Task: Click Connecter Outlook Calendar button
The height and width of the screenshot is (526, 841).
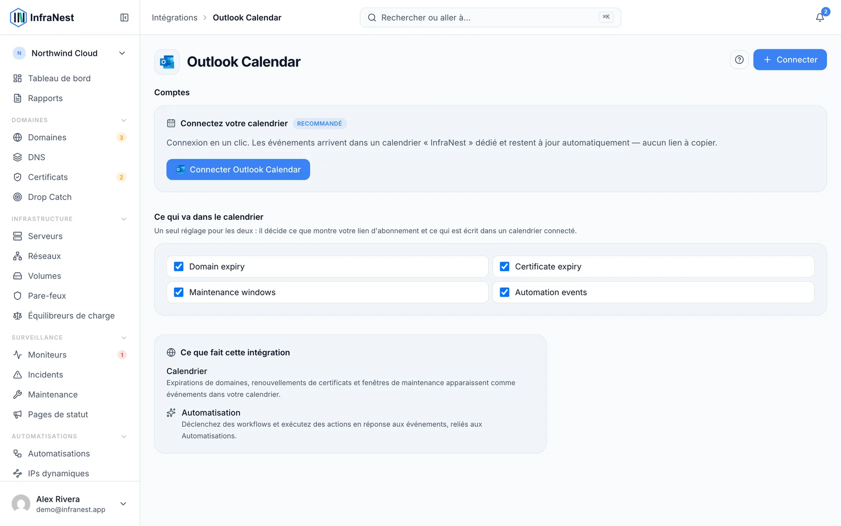Action: coord(238,170)
